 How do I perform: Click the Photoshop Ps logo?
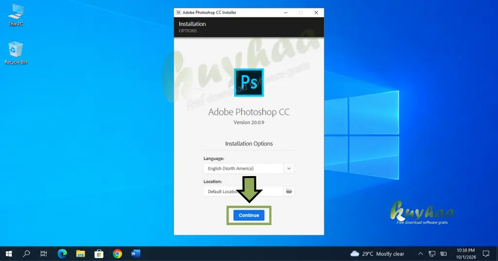[x=249, y=82]
